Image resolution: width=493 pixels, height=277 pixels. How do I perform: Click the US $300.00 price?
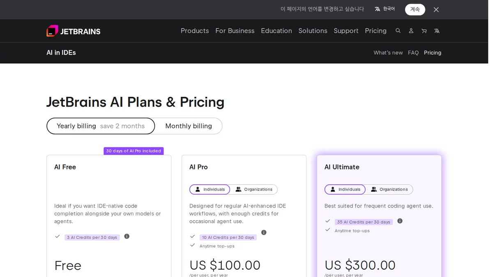click(360, 265)
